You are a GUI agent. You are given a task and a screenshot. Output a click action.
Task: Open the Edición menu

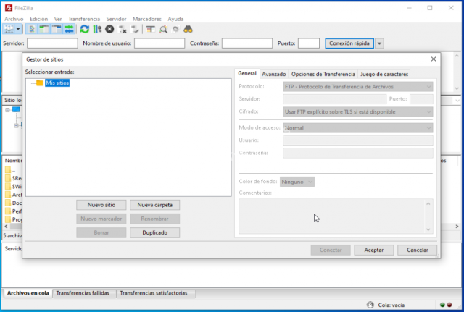click(x=38, y=19)
